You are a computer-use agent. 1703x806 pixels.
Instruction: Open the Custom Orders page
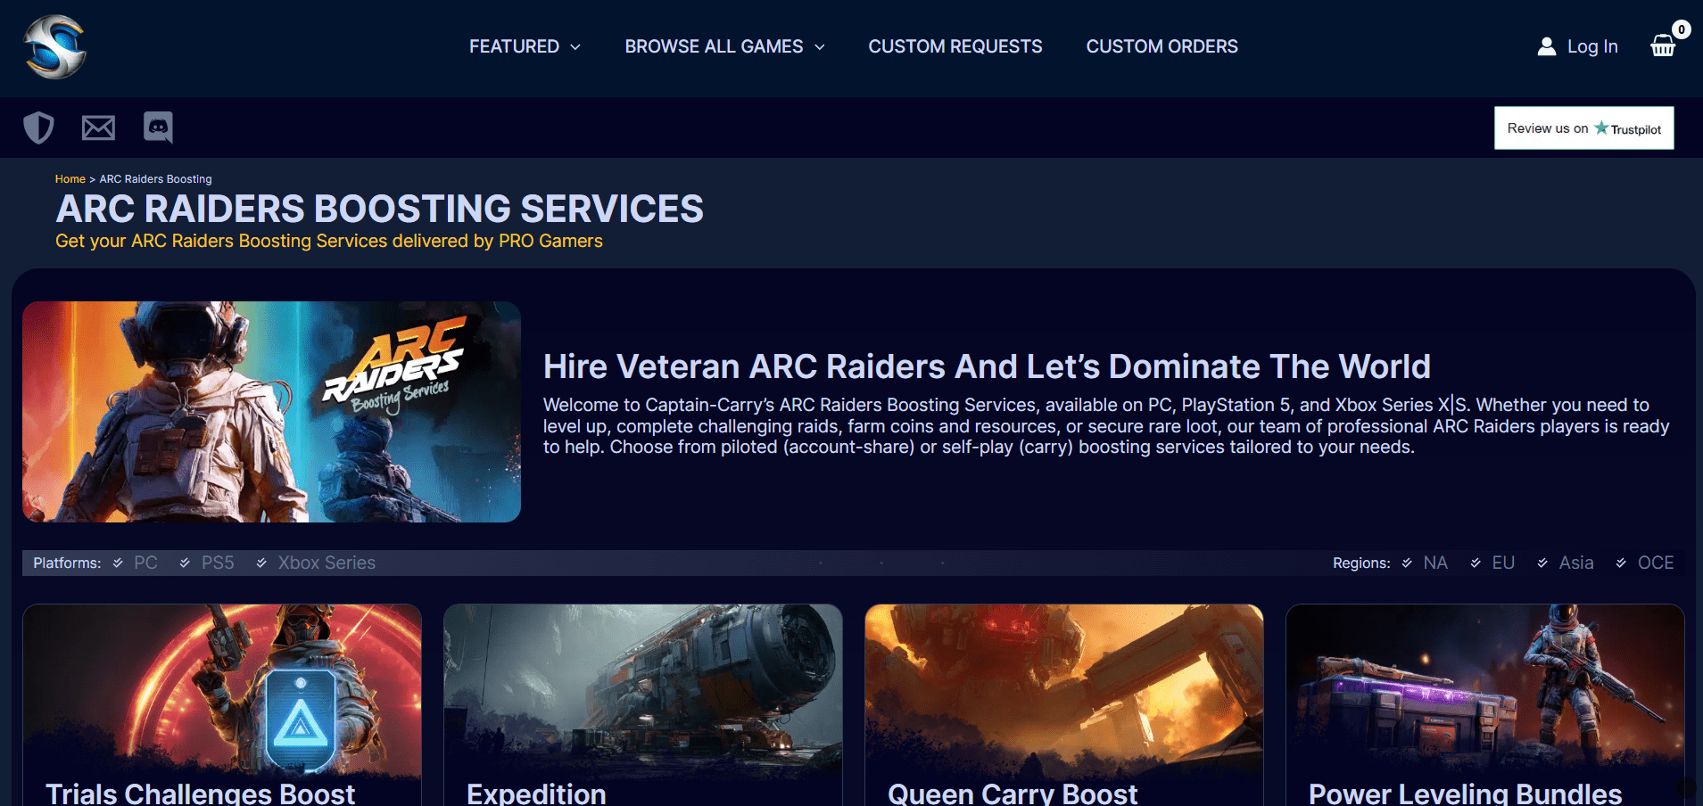pos(1162,46)
